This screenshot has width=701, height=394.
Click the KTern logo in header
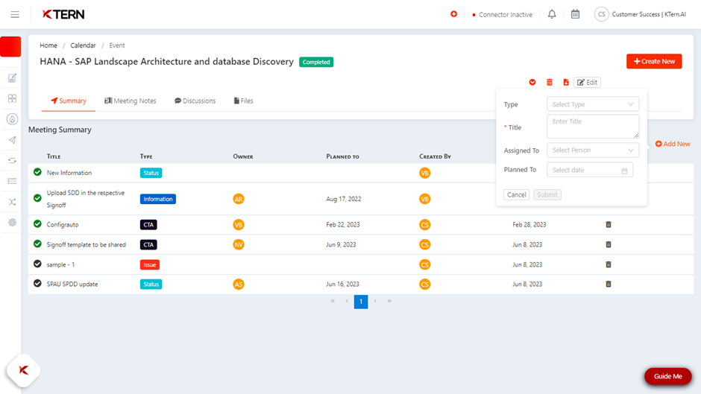63,14
